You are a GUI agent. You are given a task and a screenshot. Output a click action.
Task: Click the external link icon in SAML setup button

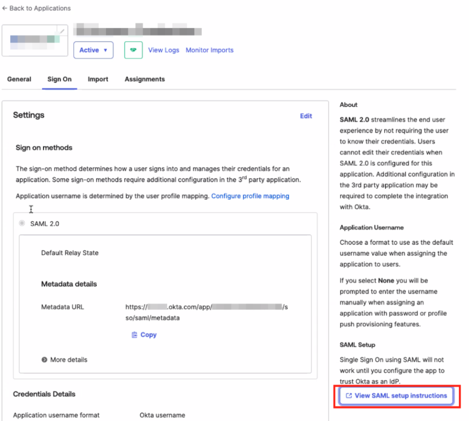coord(348,396)
